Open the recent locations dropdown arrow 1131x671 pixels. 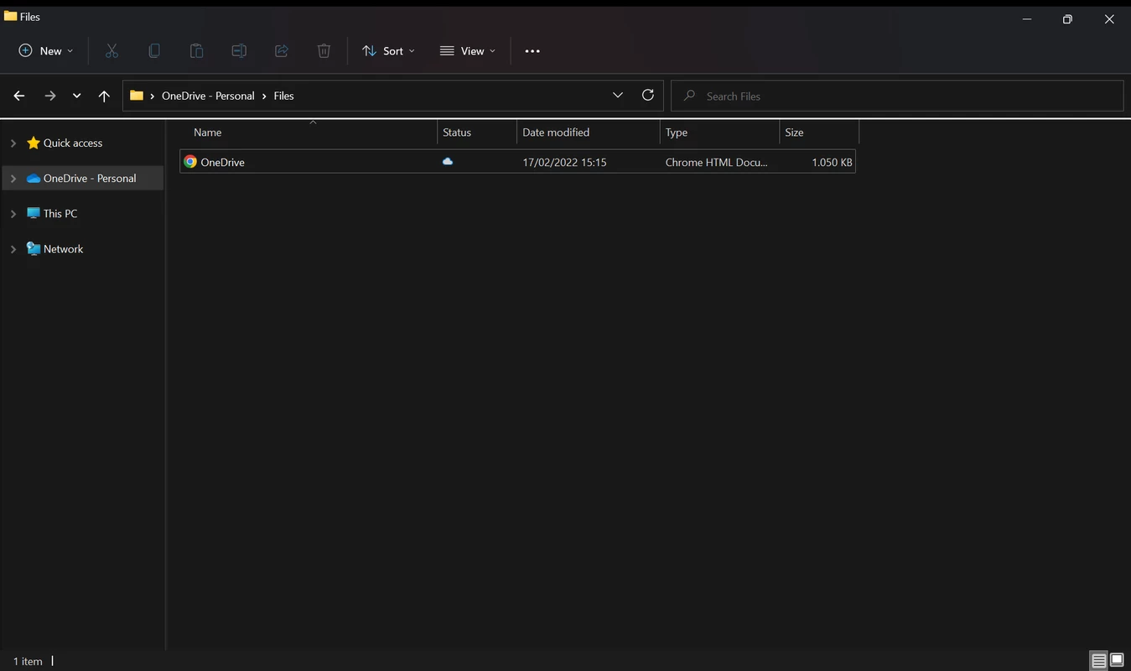(x=76, y=96)
